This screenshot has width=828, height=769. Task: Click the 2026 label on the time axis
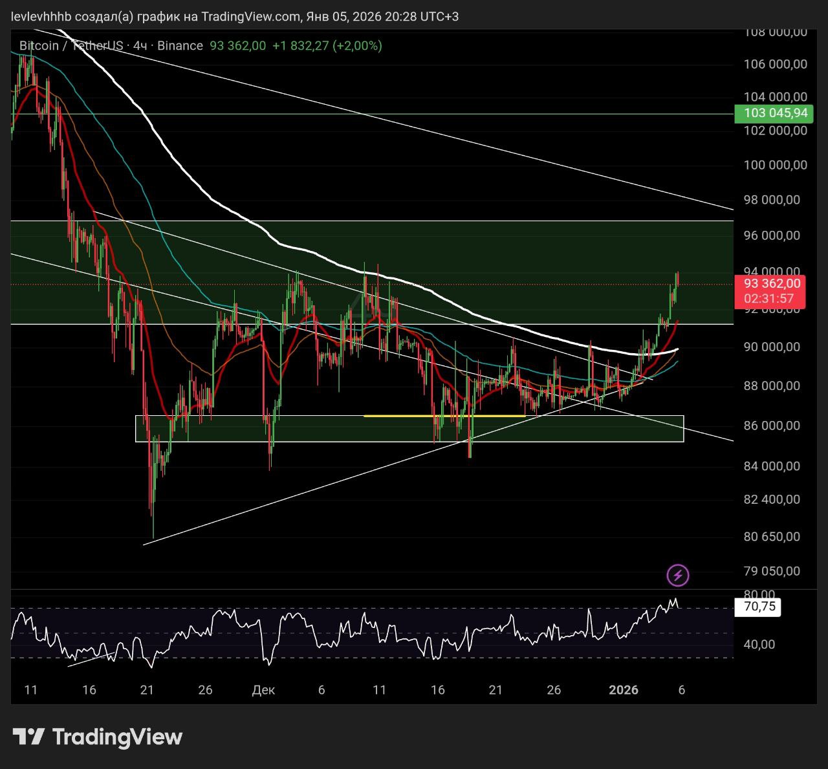coord(624,690)
